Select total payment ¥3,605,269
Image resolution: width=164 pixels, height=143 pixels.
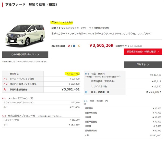101,45
